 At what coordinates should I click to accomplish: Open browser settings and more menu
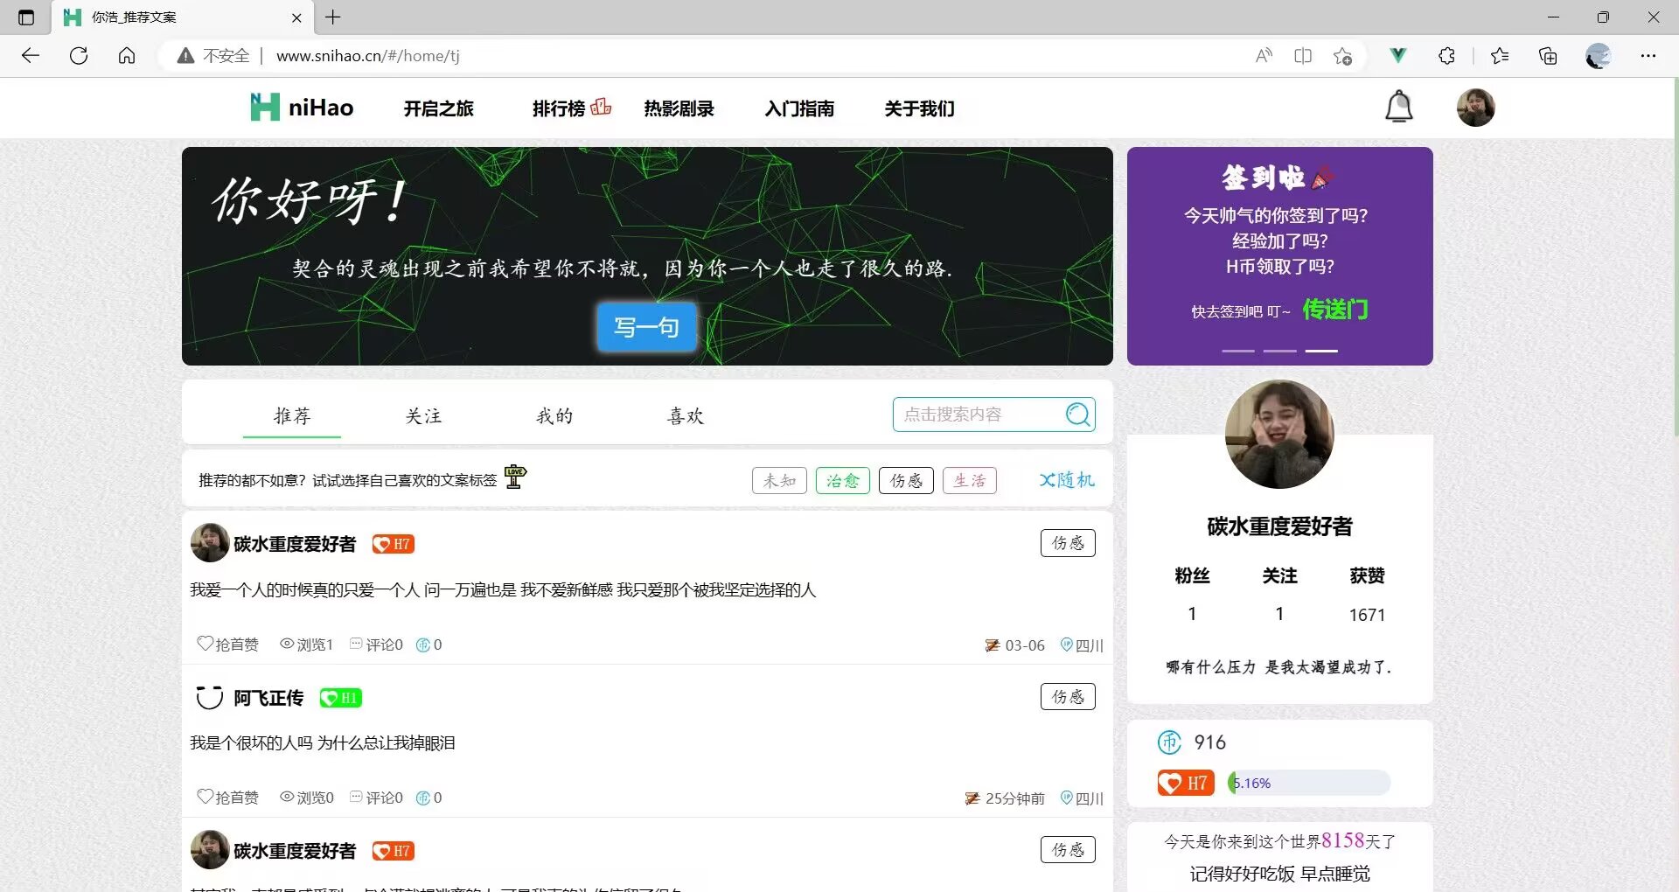(x=1648, y=56)
